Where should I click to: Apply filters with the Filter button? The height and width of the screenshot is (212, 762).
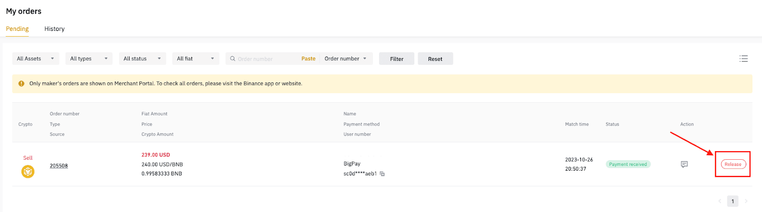point(397,58)
